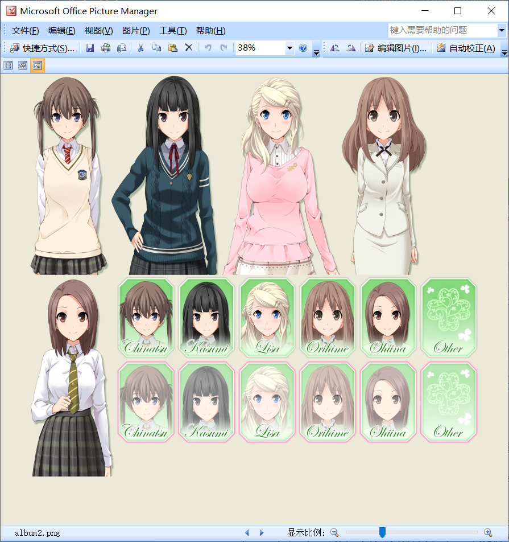
Task: Click the 显示比例 label in status bar
Action: 305,533
